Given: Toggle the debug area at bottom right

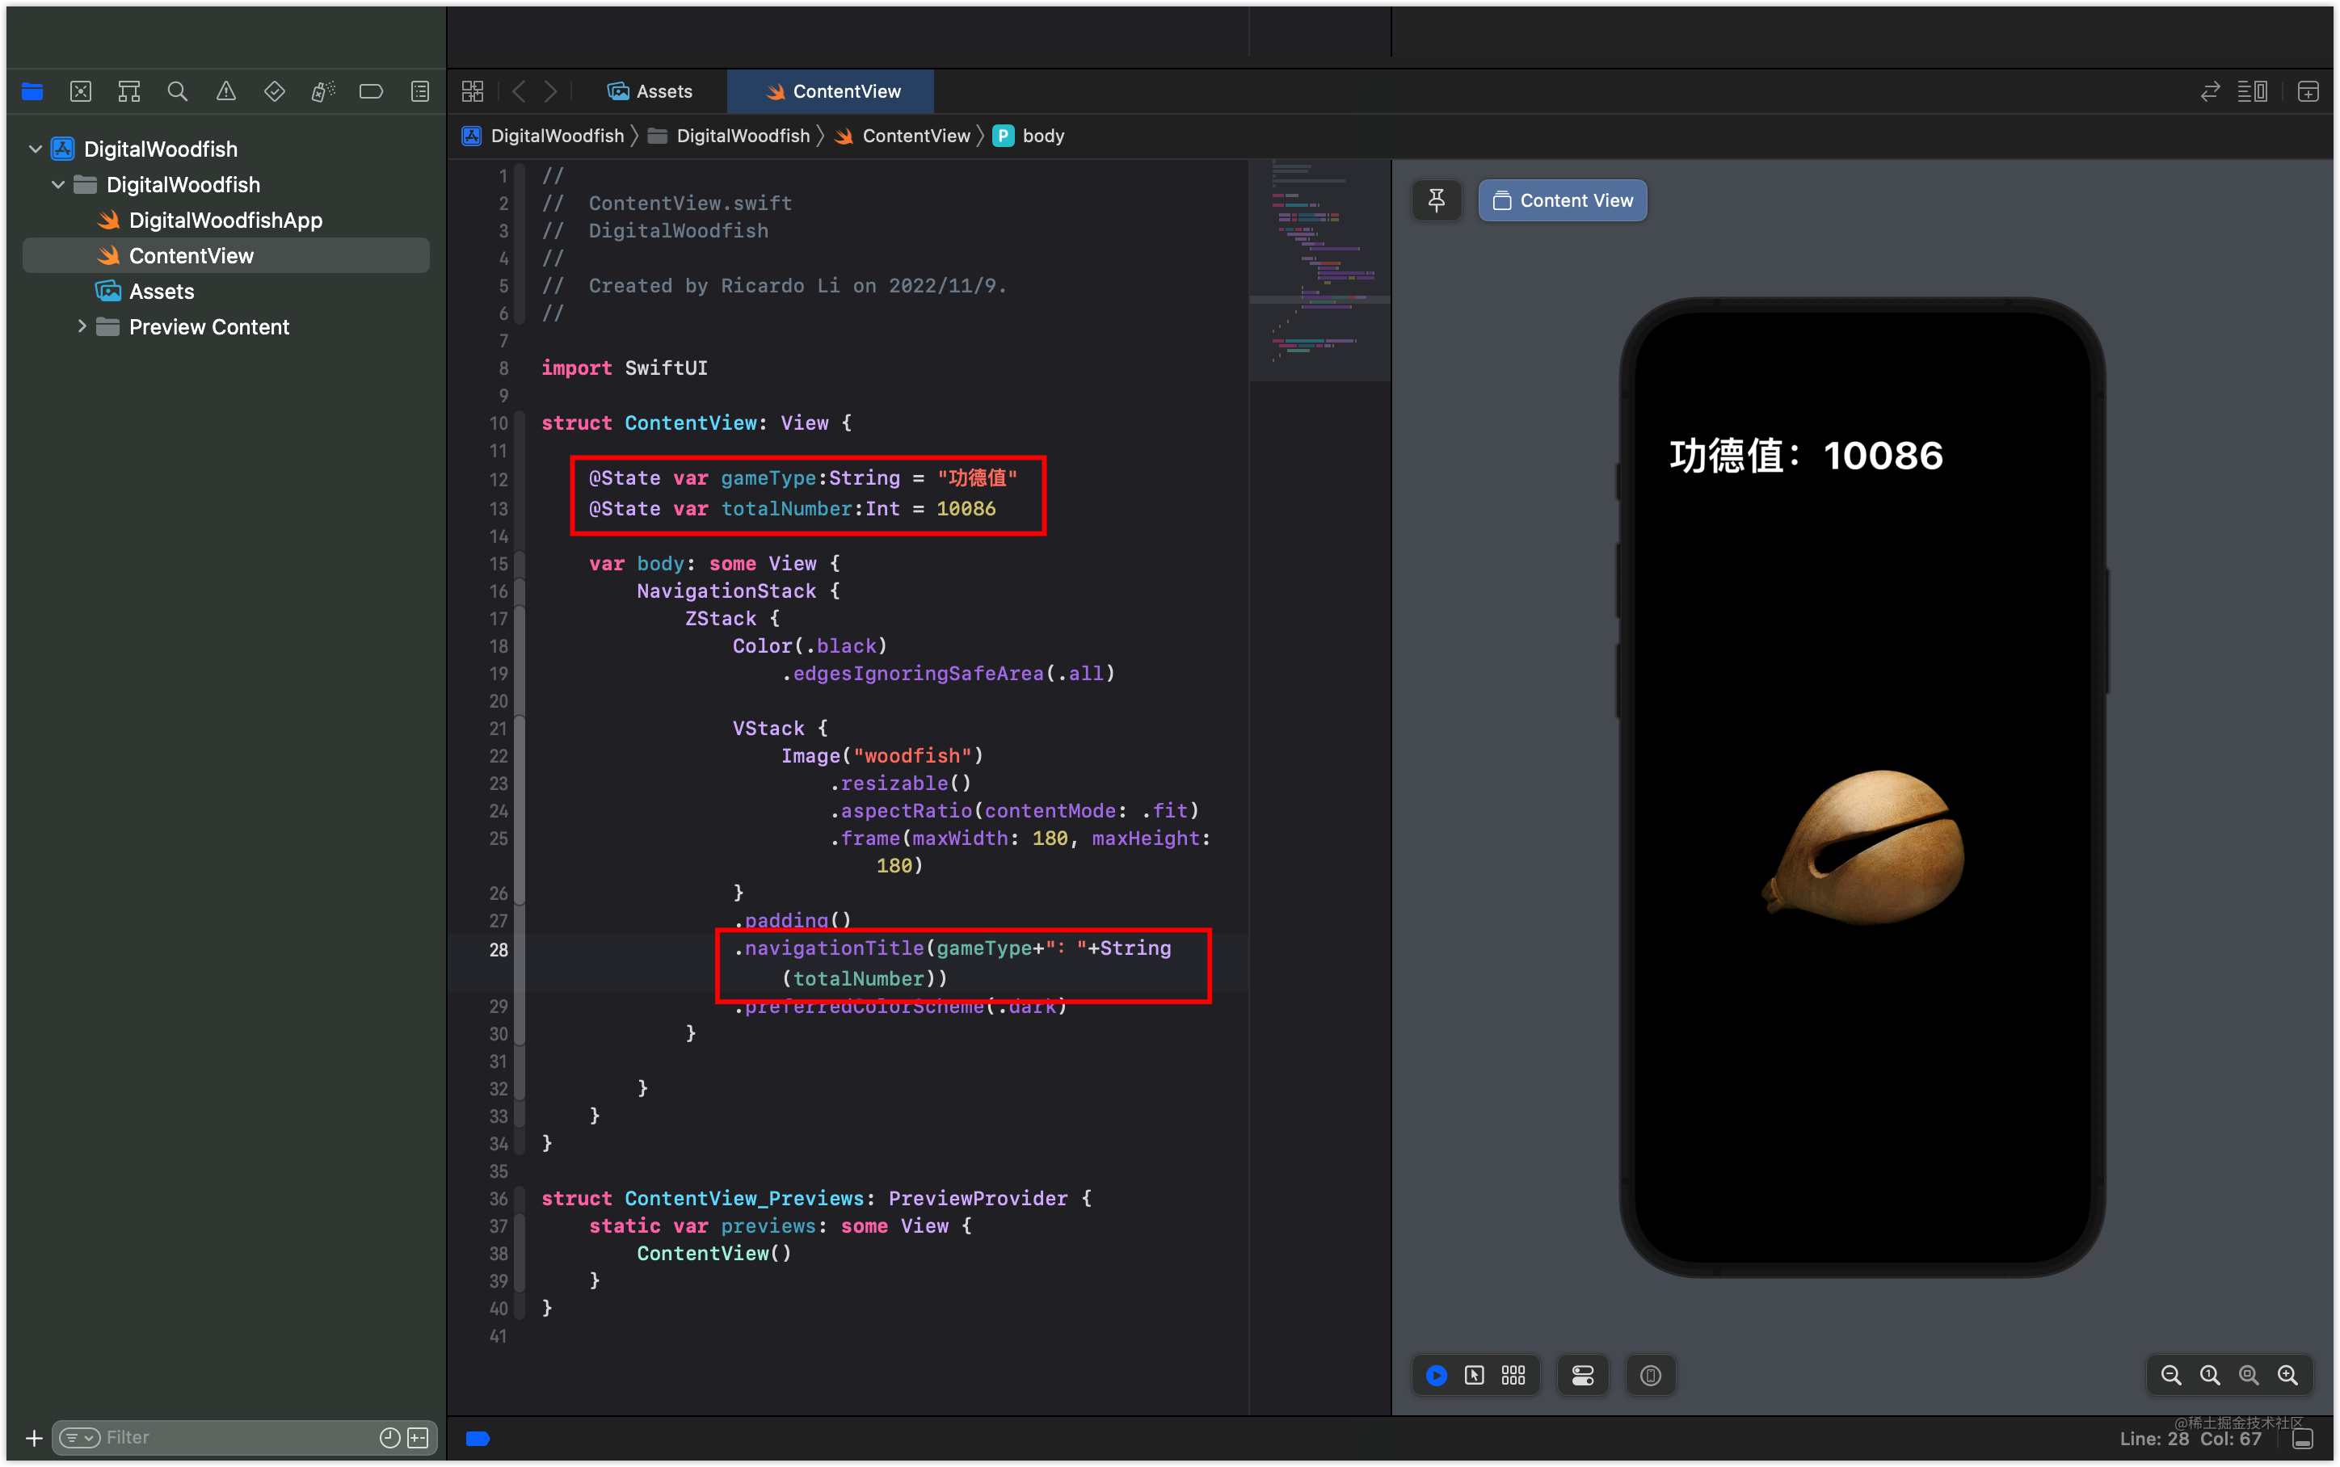Looking at the screenshot, I should pos(2305,1439).
